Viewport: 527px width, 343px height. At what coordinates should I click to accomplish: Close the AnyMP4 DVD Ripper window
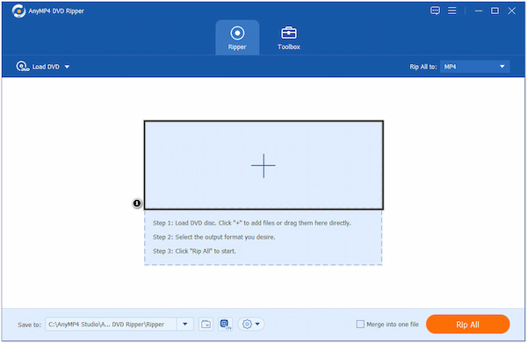point(511,11)
